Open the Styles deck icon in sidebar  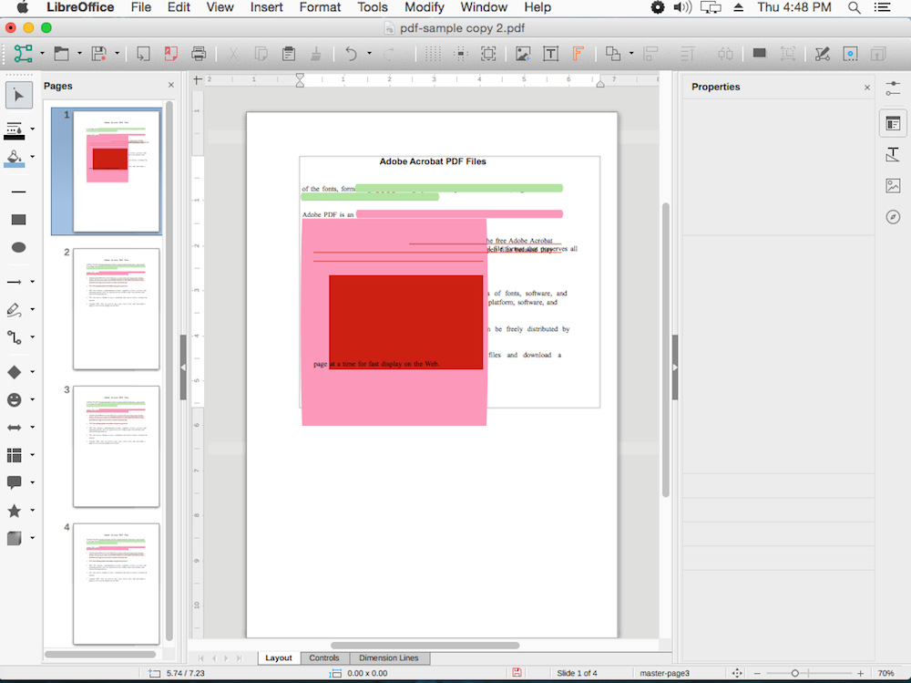(x=893, y=154)
